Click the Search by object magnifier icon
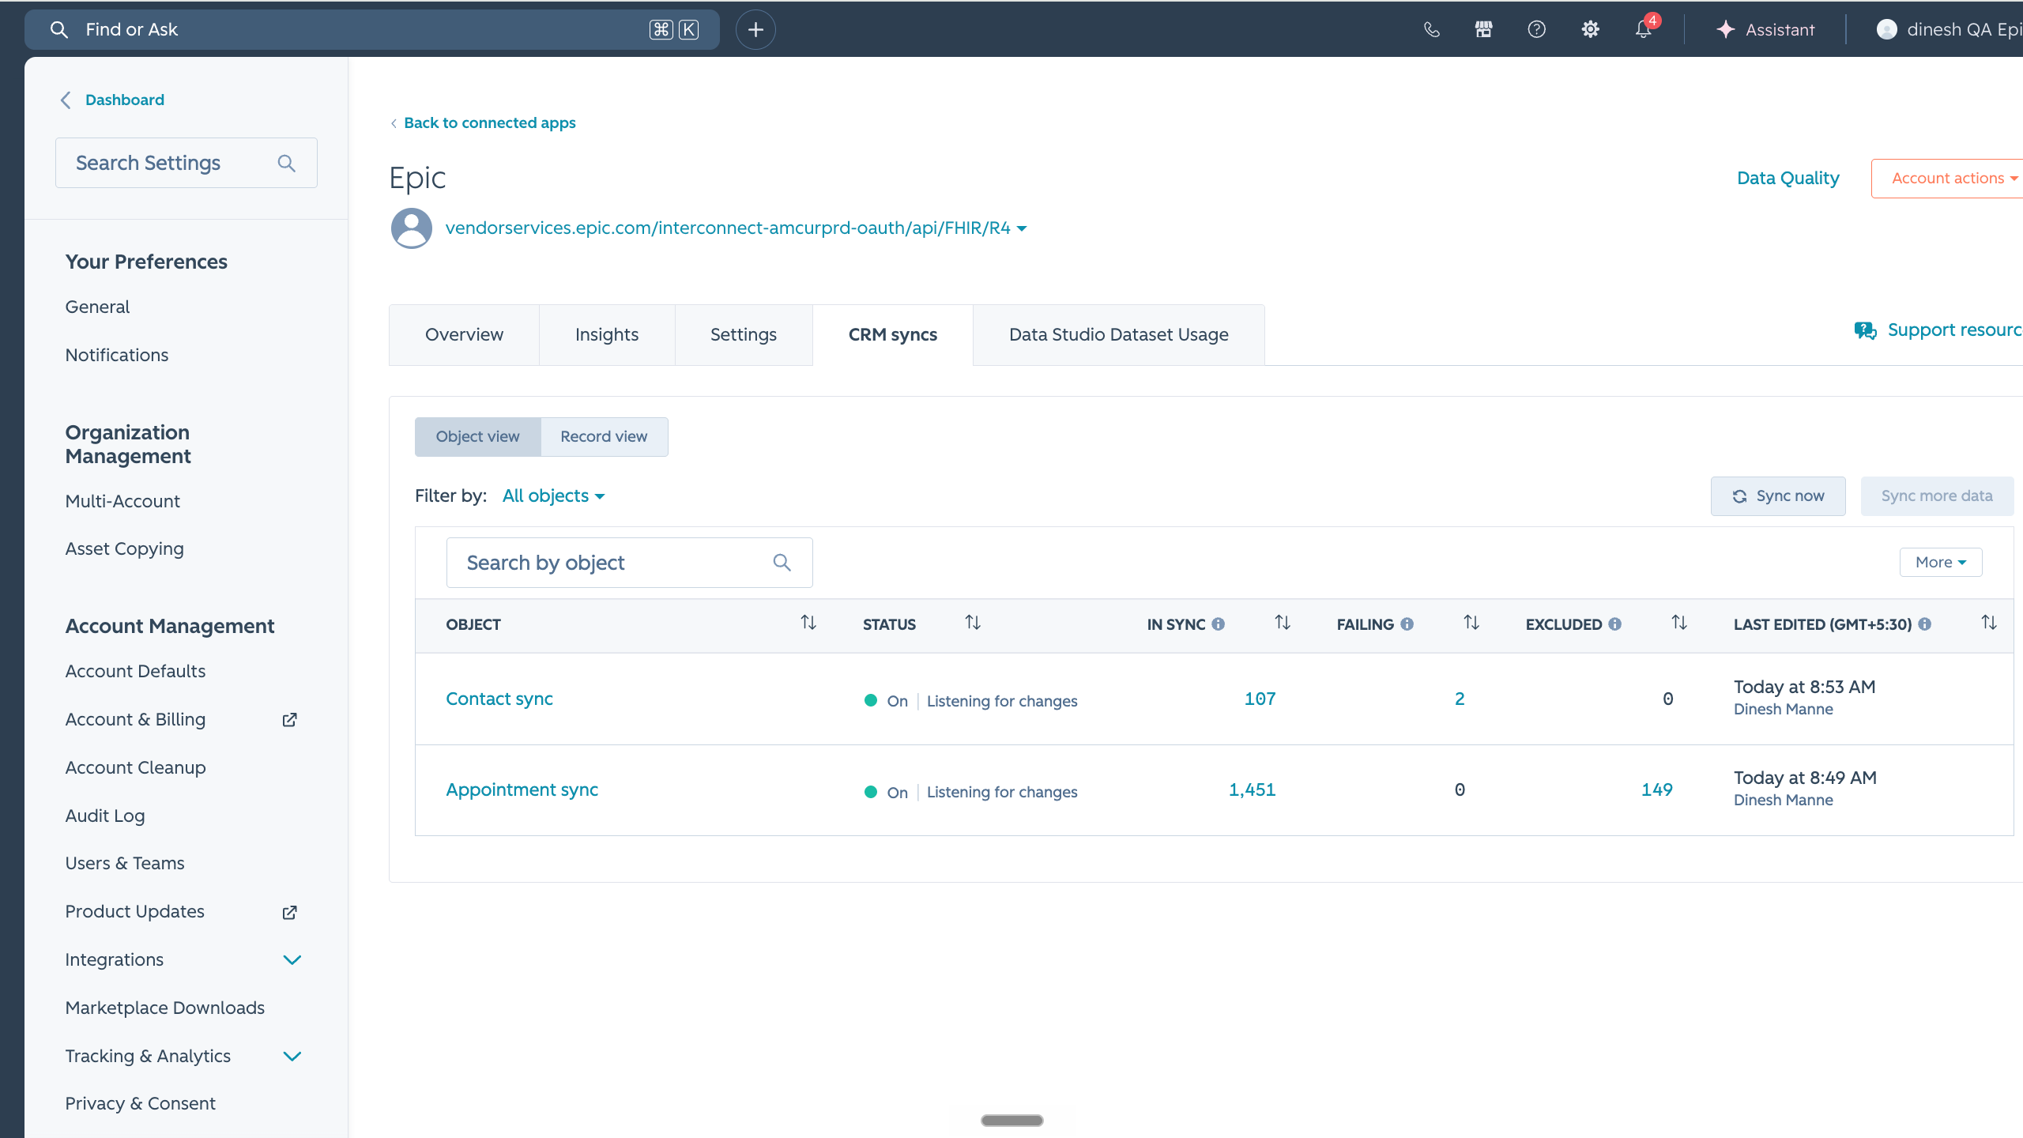The image size is (2023, 1138). pyautogui.click(x=782, y=563)
